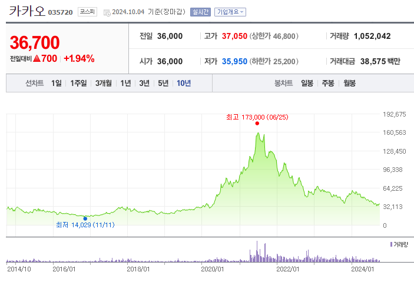The width and height of the screenshot is (414, 282).
Task: Click the 96,338 y-axis label
Action: (393, 170)
